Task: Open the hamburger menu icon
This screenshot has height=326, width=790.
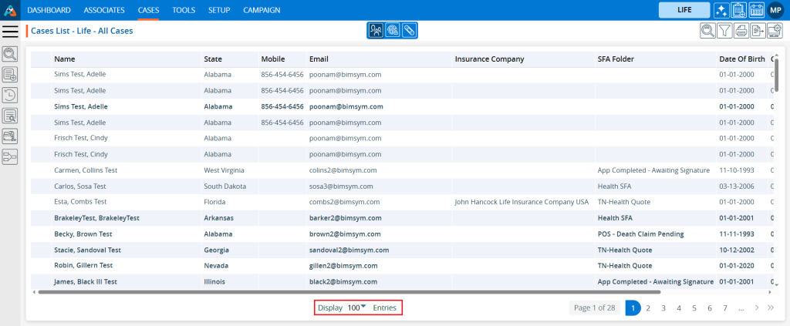Action: [x=10, y=31]
